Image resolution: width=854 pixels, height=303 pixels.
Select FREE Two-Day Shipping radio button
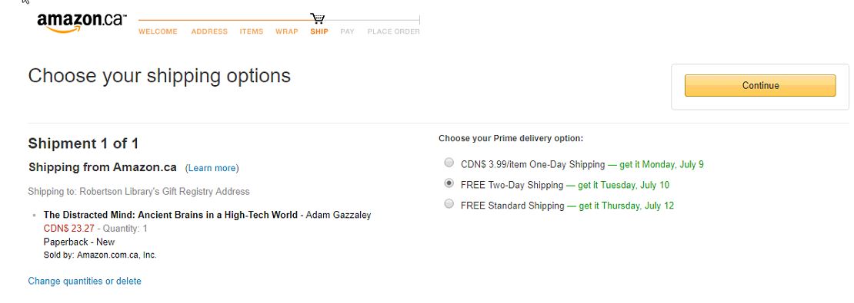point(449,183)
